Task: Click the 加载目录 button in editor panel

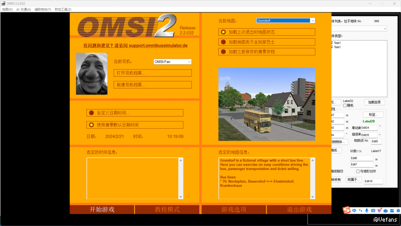Action: pos(375,102)
